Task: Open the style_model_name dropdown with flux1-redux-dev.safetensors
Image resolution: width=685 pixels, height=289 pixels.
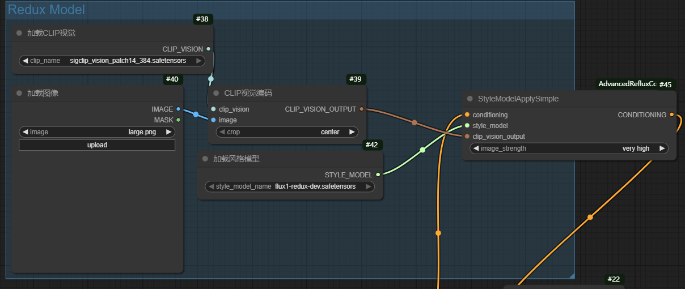Action: 289,186
